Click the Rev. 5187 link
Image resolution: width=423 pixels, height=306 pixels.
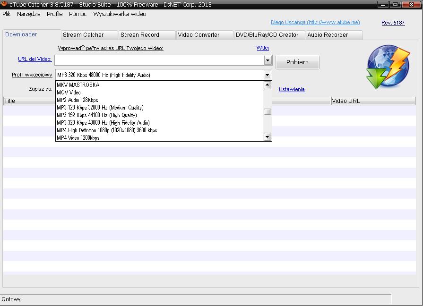[x=393, y=23]
